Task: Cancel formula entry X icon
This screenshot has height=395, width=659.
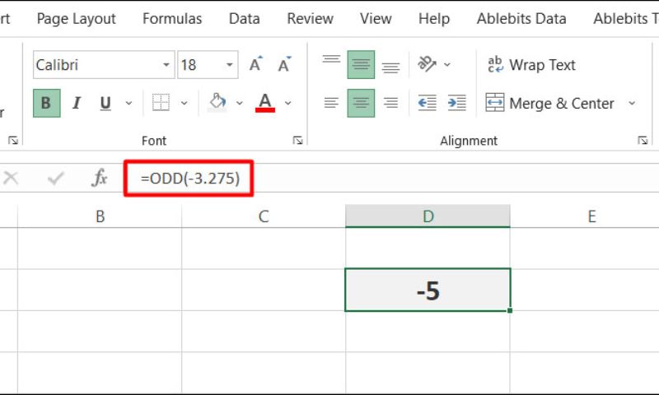Action: (11, 178)
